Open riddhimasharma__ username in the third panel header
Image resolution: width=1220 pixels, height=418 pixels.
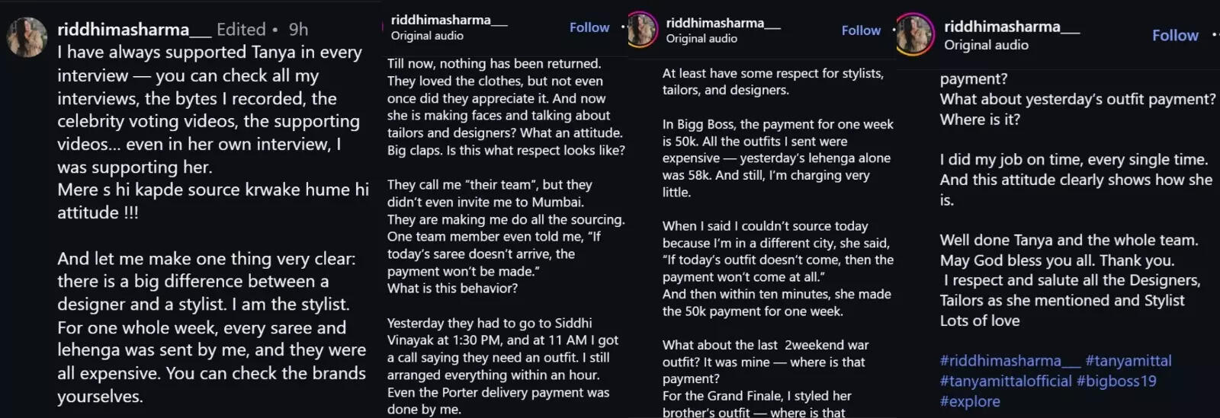click(x=723, y=23)
